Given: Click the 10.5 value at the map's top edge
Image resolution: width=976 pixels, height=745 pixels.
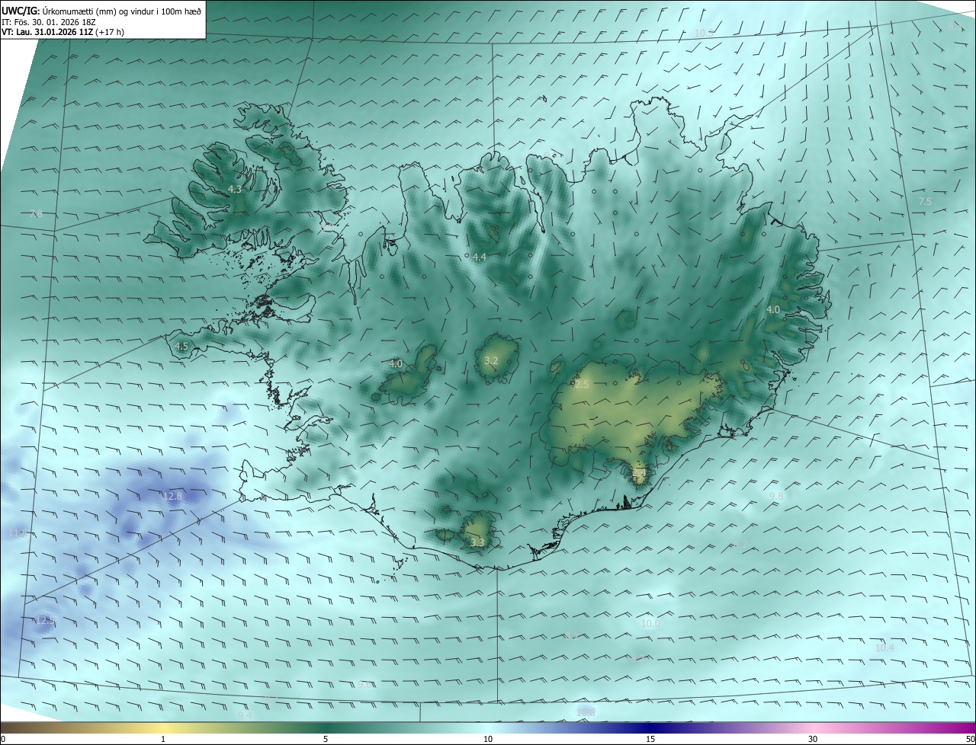Looking at the screenshot, I should (x=704, y=33).
